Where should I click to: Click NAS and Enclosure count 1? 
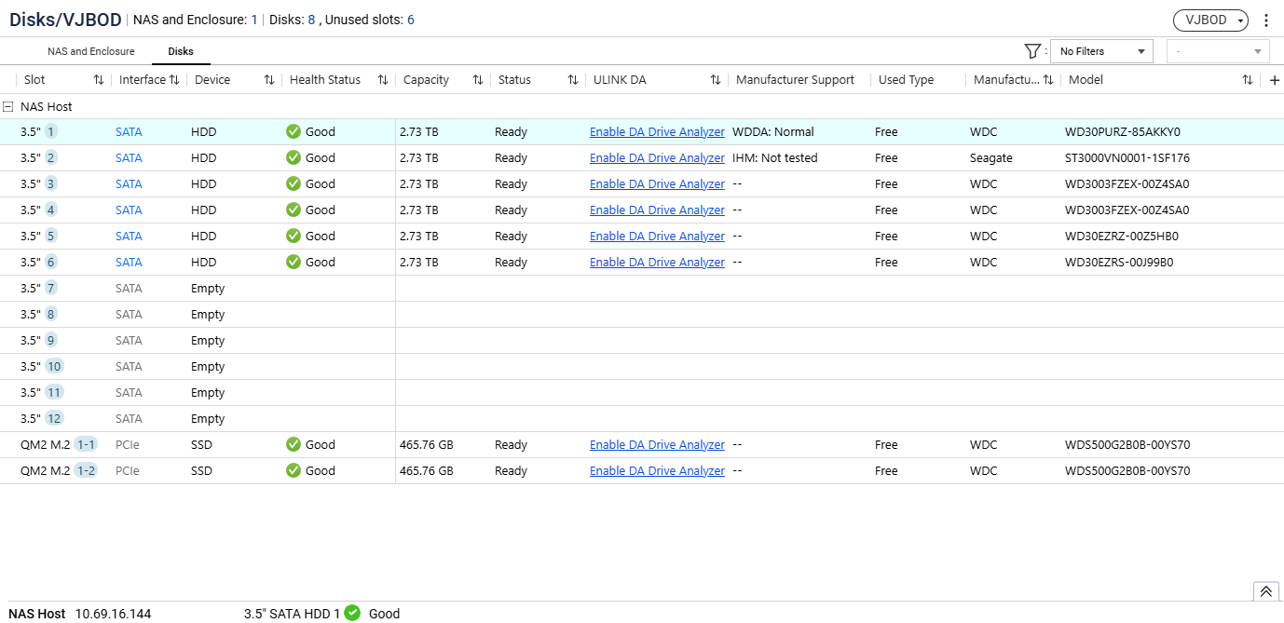point(254,20)
